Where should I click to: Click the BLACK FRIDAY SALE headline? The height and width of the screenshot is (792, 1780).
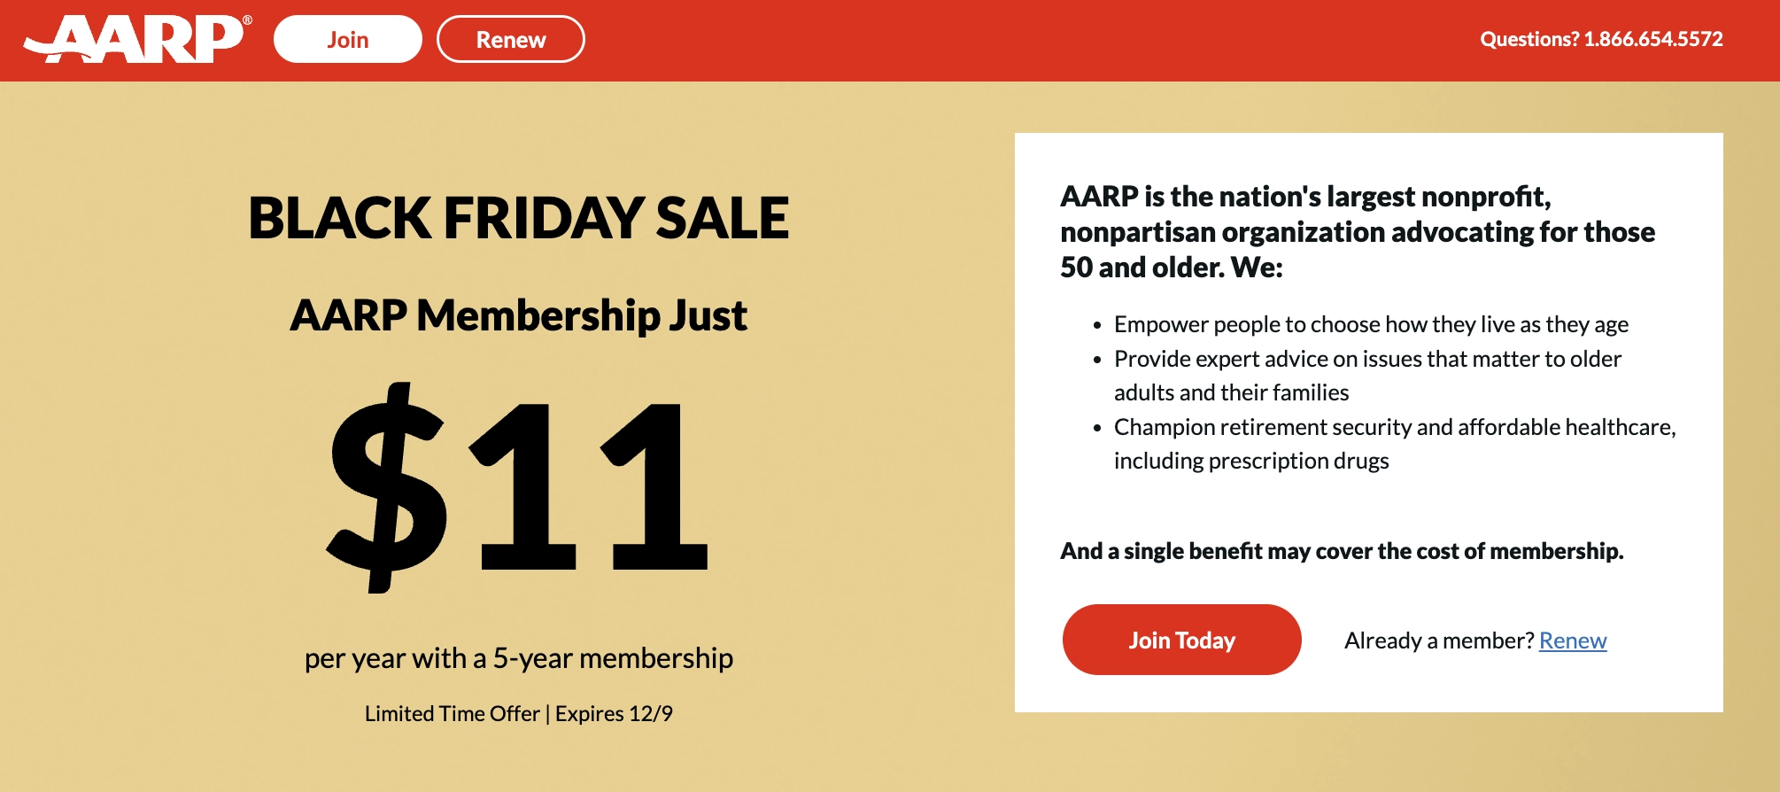[x=518, y=218]
